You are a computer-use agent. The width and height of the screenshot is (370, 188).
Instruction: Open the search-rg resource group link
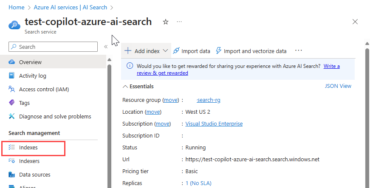coord(209,100)
